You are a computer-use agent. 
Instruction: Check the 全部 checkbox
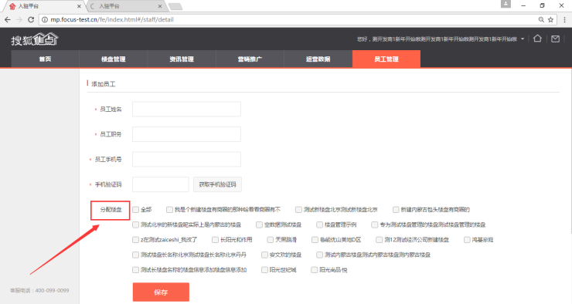(x=136, y=210)
